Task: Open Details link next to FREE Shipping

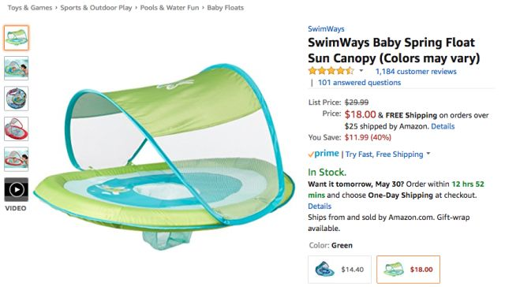Action: tap(443, 126)
